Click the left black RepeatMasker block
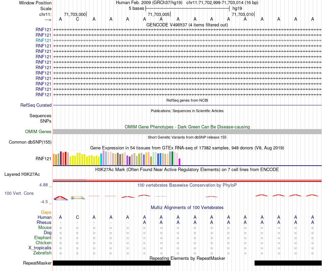Viewport: 322px width, 271px height. 112,263
